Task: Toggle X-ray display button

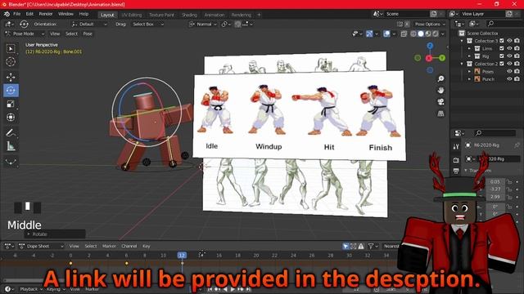Action: tap(404, 33)
